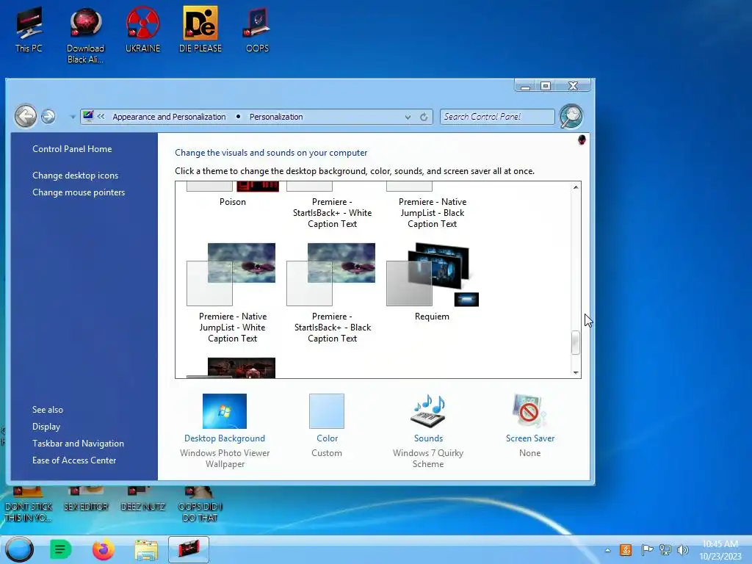
Task: Open Change mouse pointers link
Action: click(79, 192)
